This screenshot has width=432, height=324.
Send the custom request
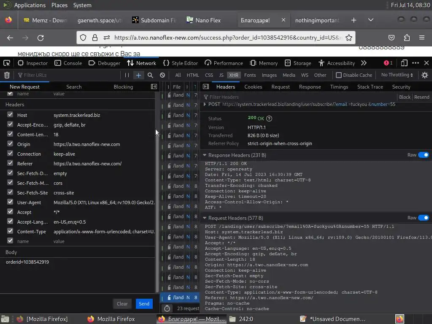pyautogui.click(x=144, y=304)
